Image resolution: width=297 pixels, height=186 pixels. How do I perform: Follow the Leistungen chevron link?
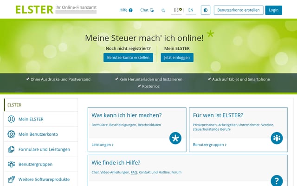[103, 145]
